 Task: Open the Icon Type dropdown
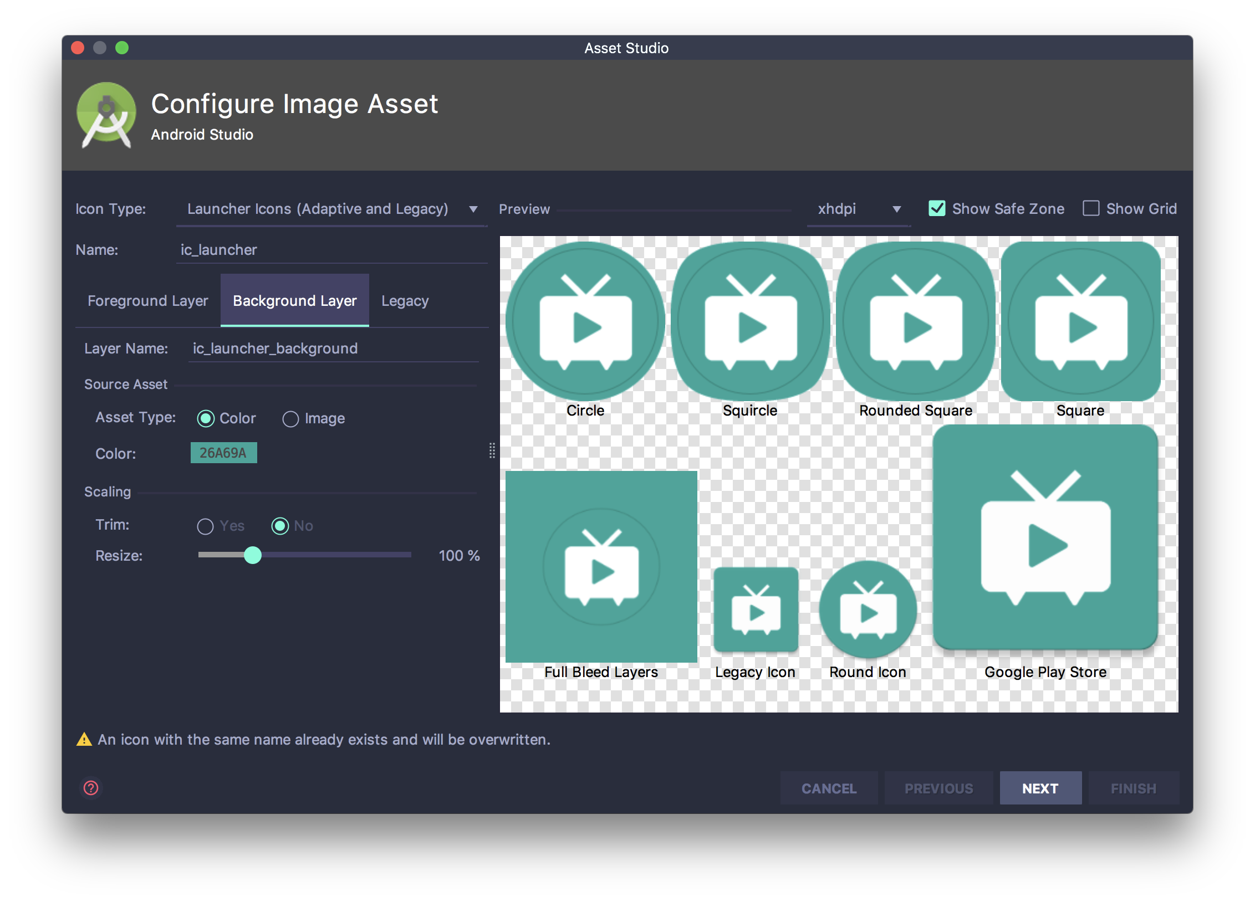[x=331, y=209]
